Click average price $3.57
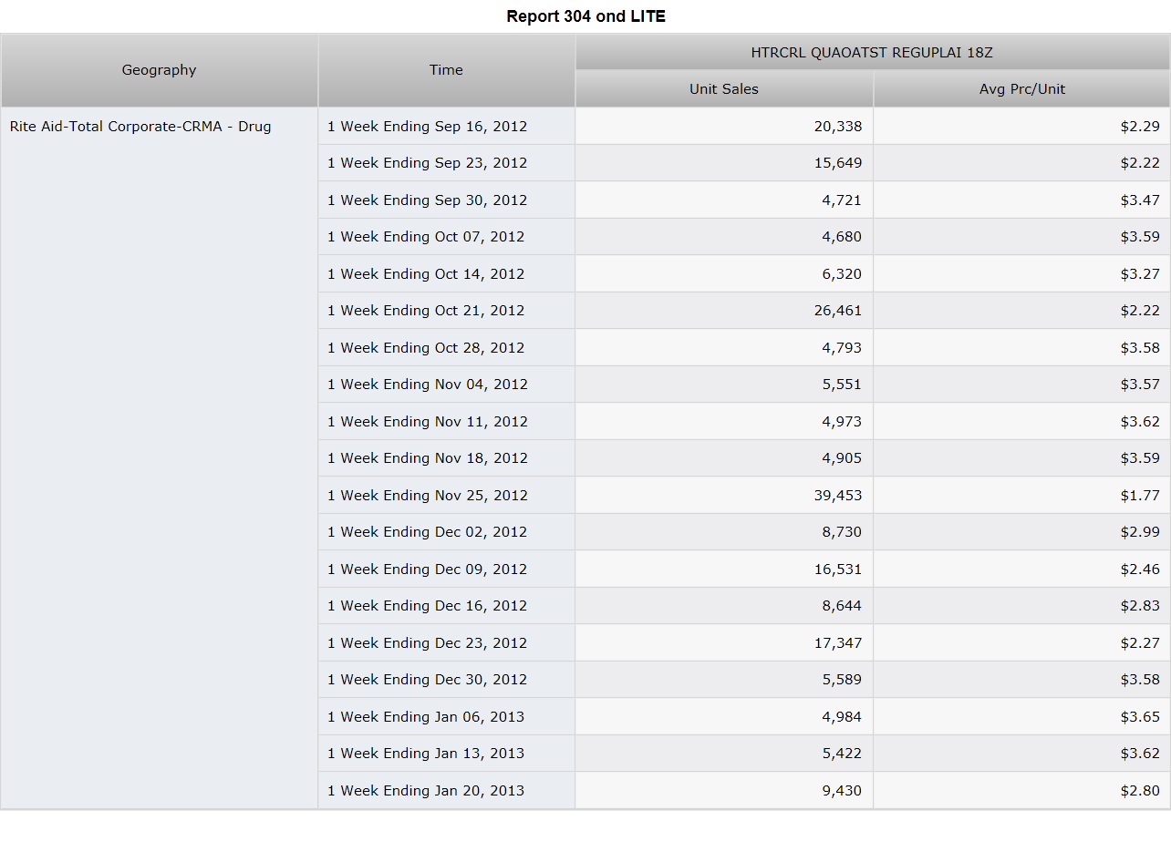The width and height of the screenshot is (1171, 862). [1021, 385]
